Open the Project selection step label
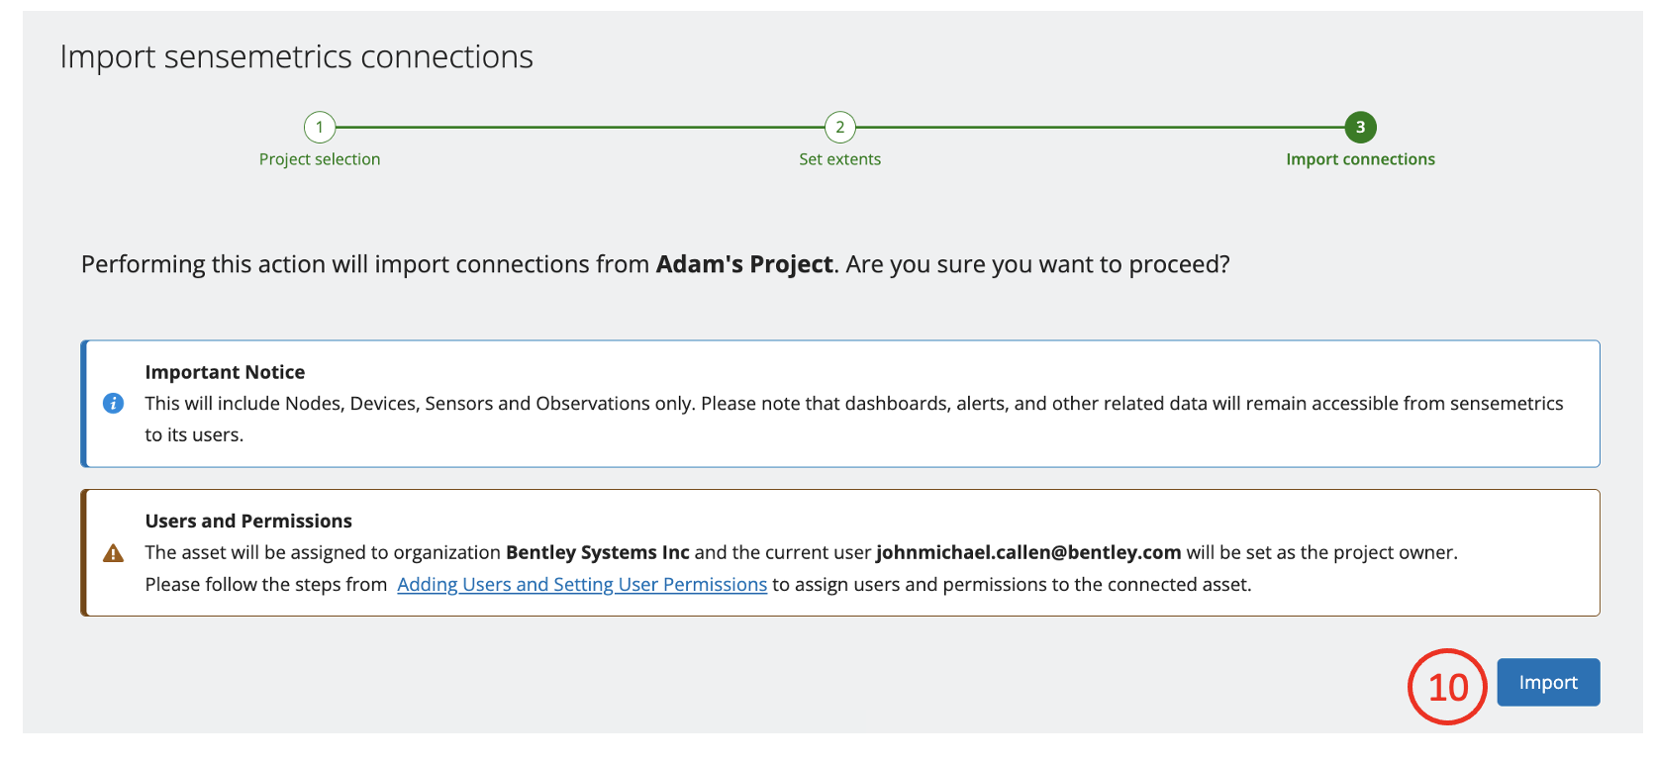The height and width of the screenshot is (764, 1655). pyautogui.click(x=320, y=159)
